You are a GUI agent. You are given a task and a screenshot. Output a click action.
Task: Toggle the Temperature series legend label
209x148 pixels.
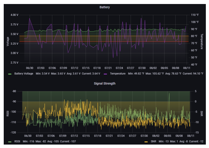pyautogui.click(x=117, y=74)
